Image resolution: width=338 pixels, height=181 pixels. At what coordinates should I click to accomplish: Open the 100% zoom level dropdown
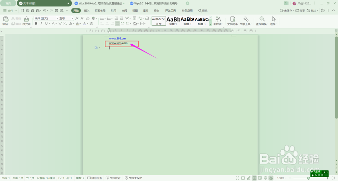(x=282, y=178)
